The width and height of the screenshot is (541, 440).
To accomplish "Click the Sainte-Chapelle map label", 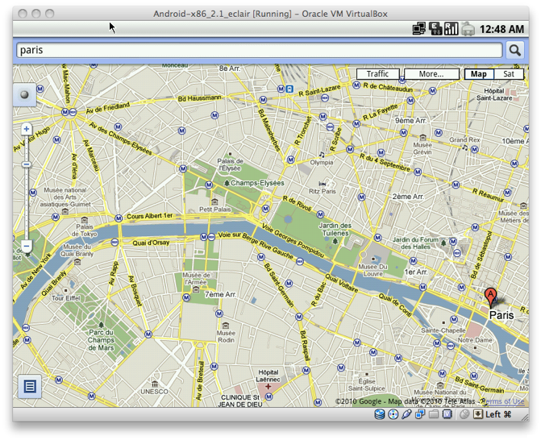I will 443,330.
